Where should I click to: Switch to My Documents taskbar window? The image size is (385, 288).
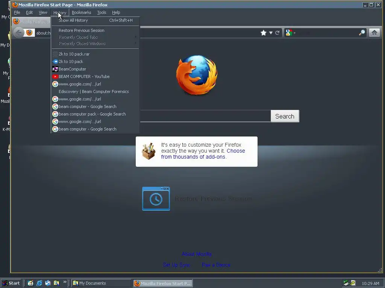pos(101,283)
